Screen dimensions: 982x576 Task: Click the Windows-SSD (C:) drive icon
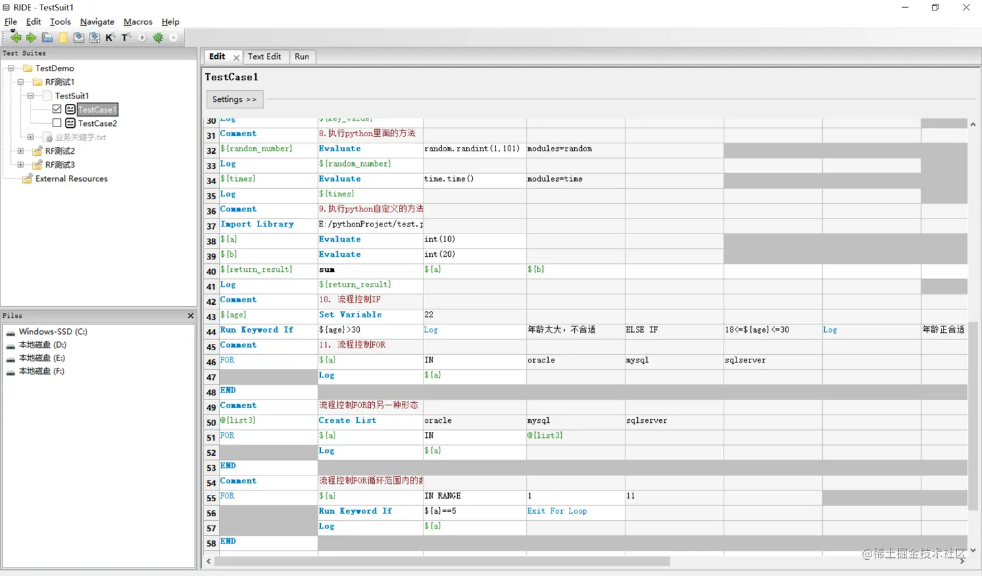click(10, 332)
